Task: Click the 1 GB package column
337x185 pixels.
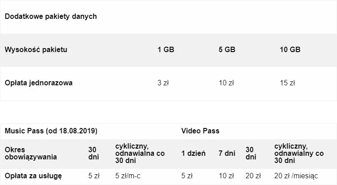Action: (166, 50)
